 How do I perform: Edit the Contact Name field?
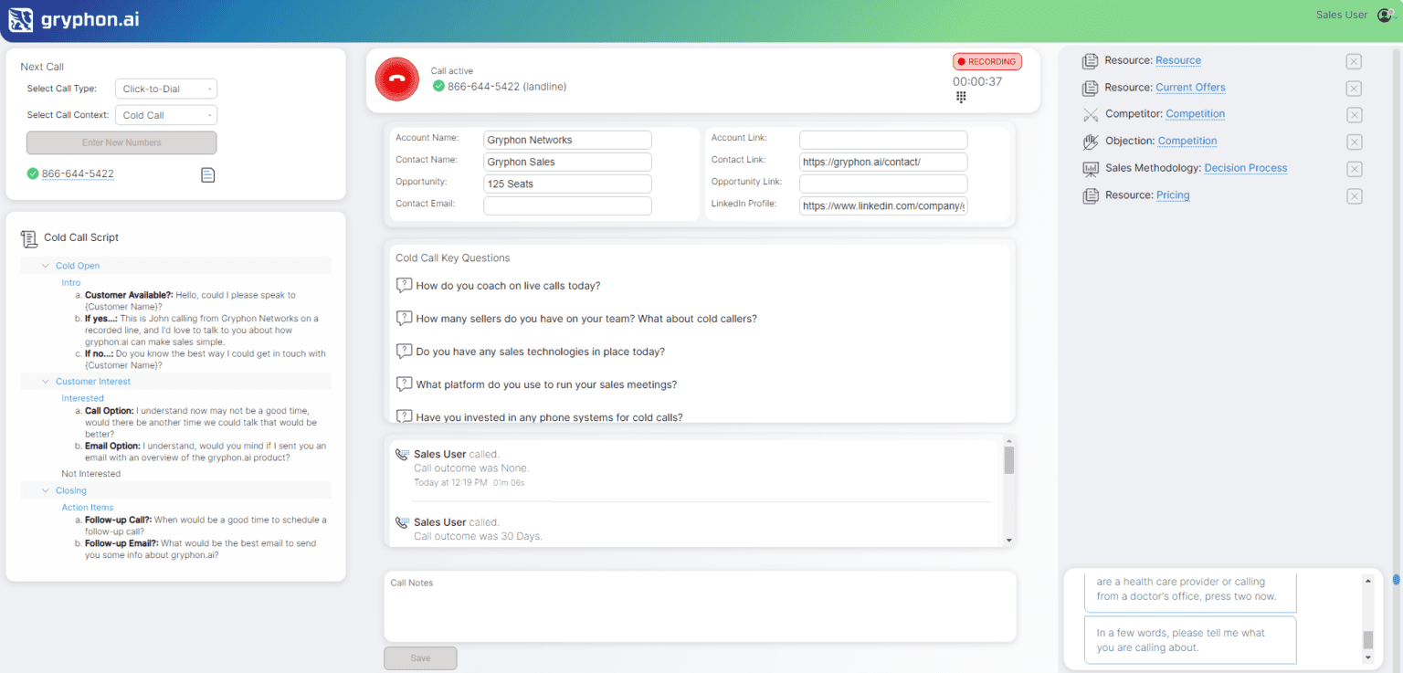(567, 162)
